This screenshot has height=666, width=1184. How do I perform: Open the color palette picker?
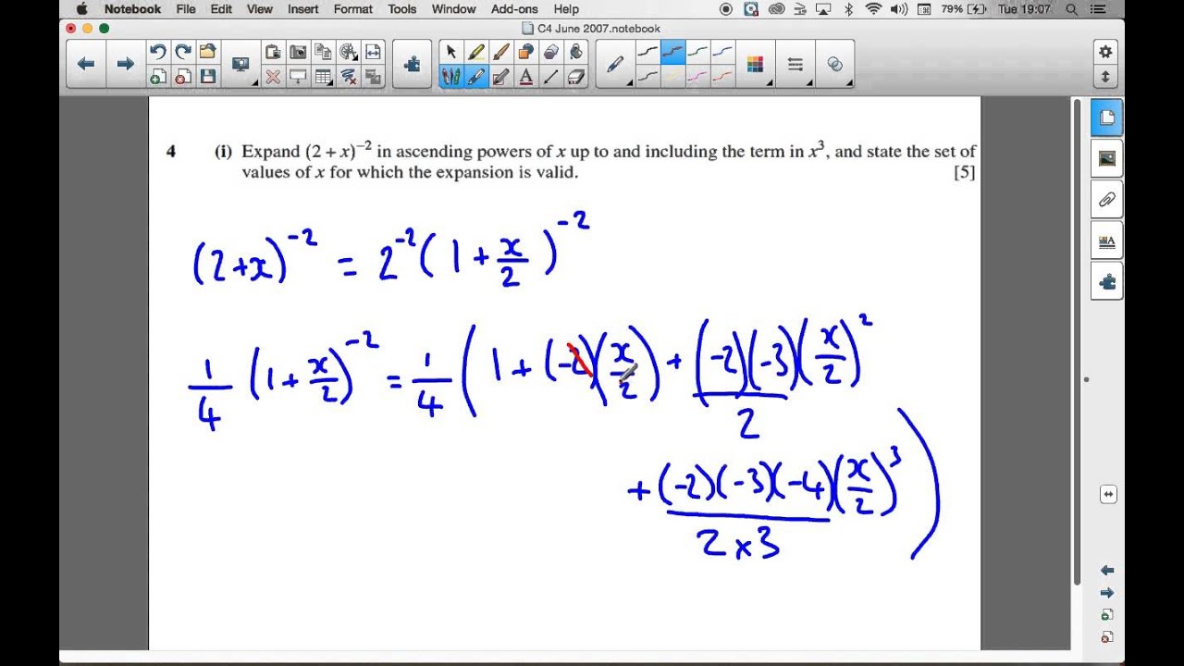(755, 64)
